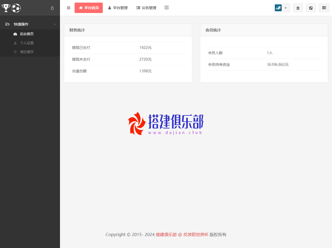The width and height of the screenshot is (332, 248).
Task: Click the 2720元 value
Action: pos(145,59)
